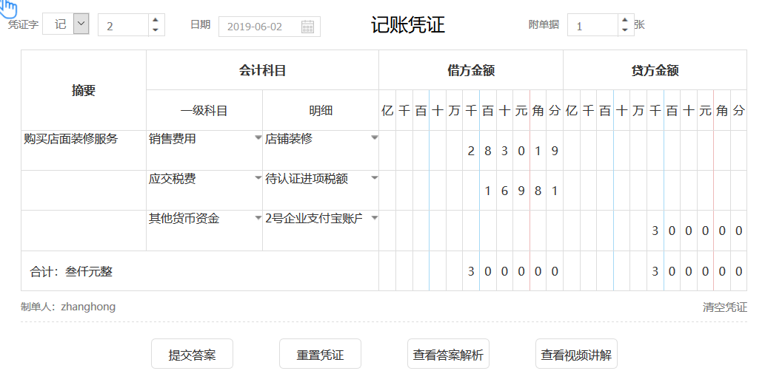The image size is (765, 385).
Task: Expand the 待认证进项税额 detail dropdown
Action: (374, 178)
